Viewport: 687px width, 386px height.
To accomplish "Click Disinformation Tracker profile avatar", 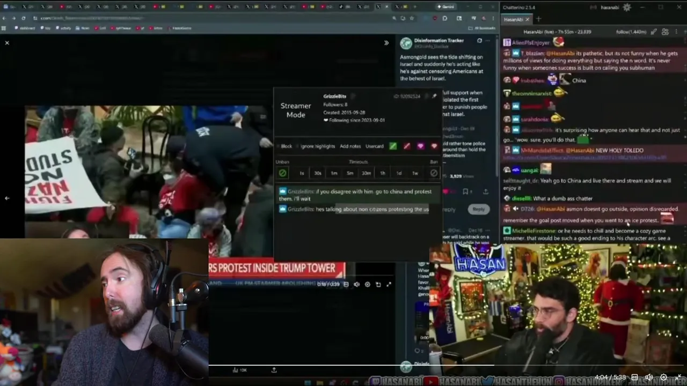I will point(406,43).
